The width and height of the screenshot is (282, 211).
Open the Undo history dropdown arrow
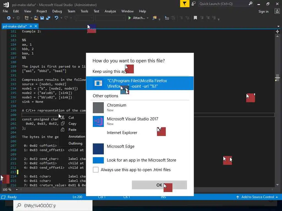coord(61,18)
